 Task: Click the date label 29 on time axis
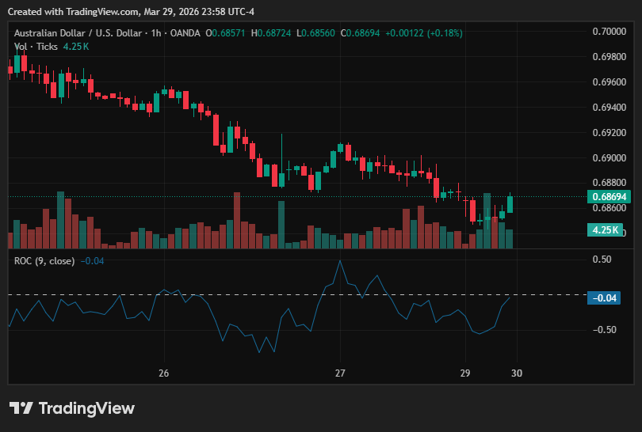(465, 373)
